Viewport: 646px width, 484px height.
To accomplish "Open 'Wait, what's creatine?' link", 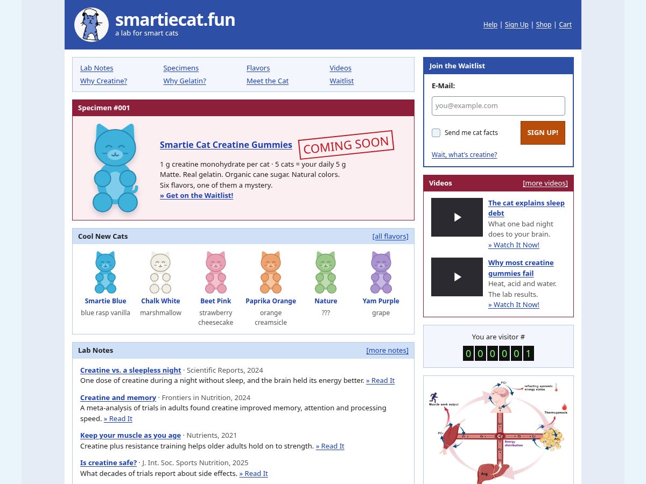I will [x=464, y=155].
